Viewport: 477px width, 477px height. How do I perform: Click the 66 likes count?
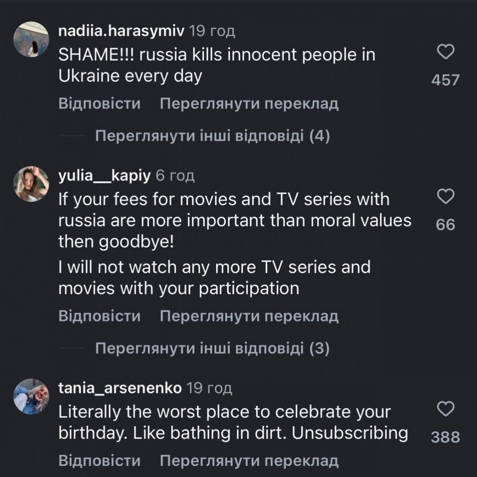click(446, 225)
